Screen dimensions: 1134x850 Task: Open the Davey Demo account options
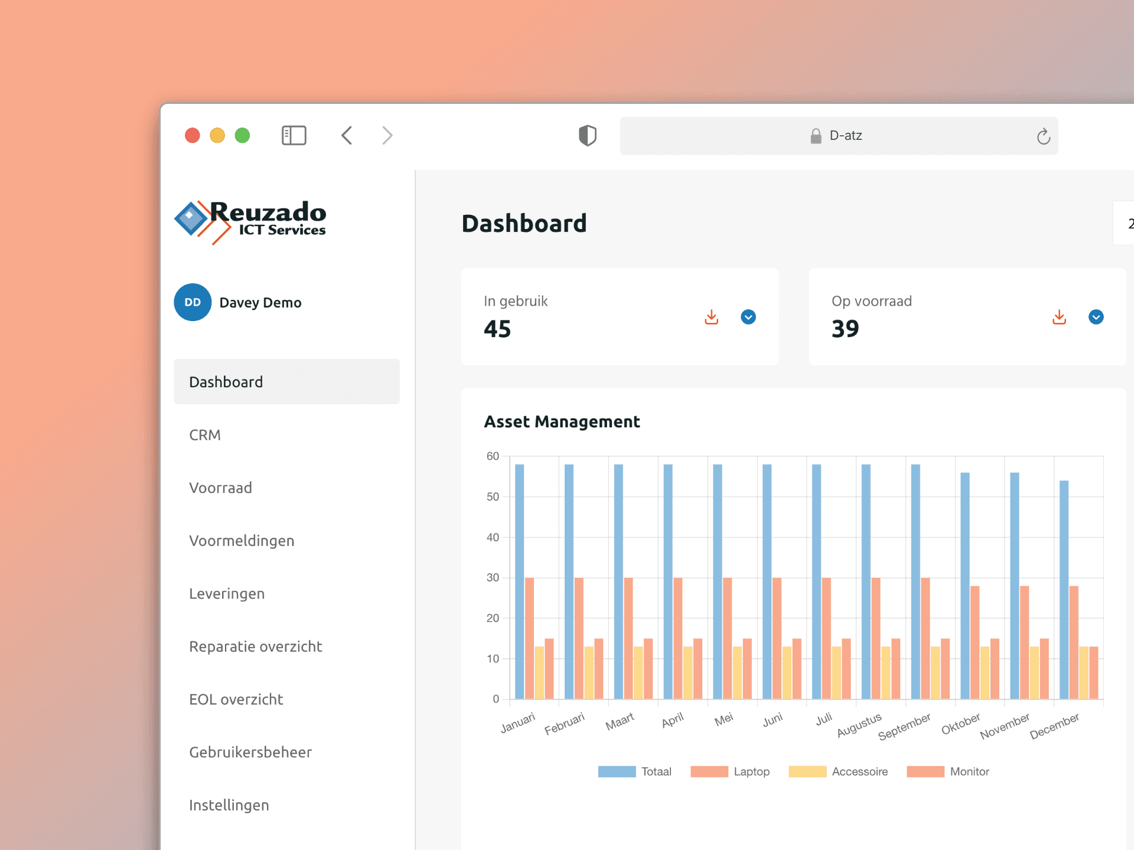260,302
